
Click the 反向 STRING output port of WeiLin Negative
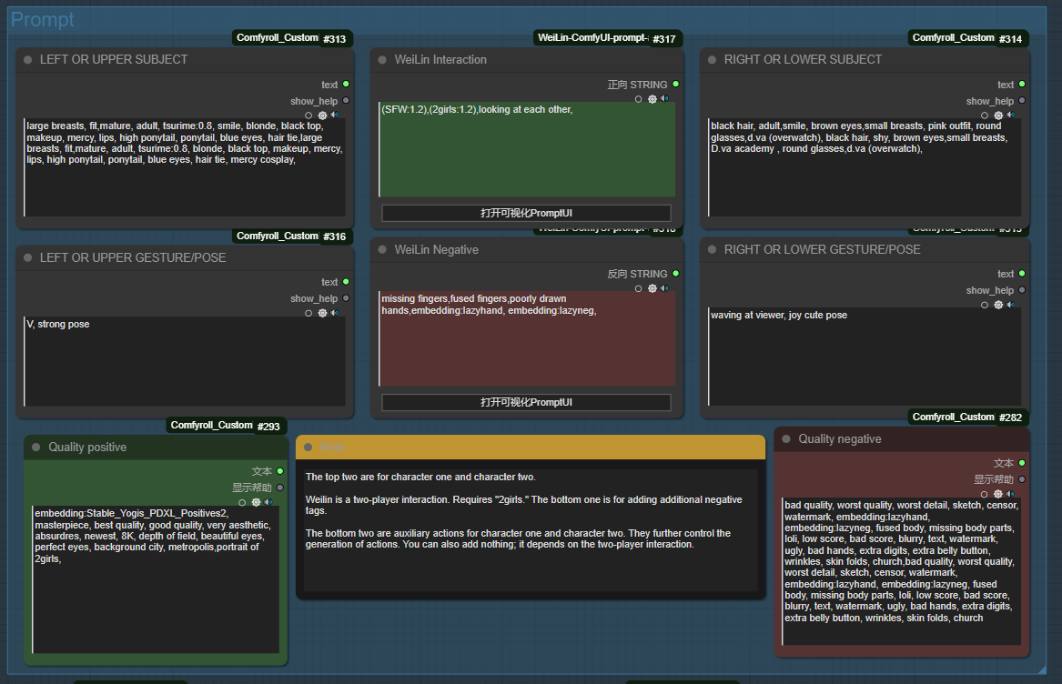[x=676, y=274]
